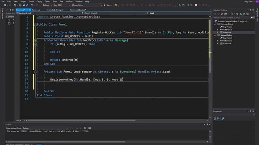
Task: Click the Properties Alphabetical sort icon
Action: pyautogui.click(x=219, y=118)
